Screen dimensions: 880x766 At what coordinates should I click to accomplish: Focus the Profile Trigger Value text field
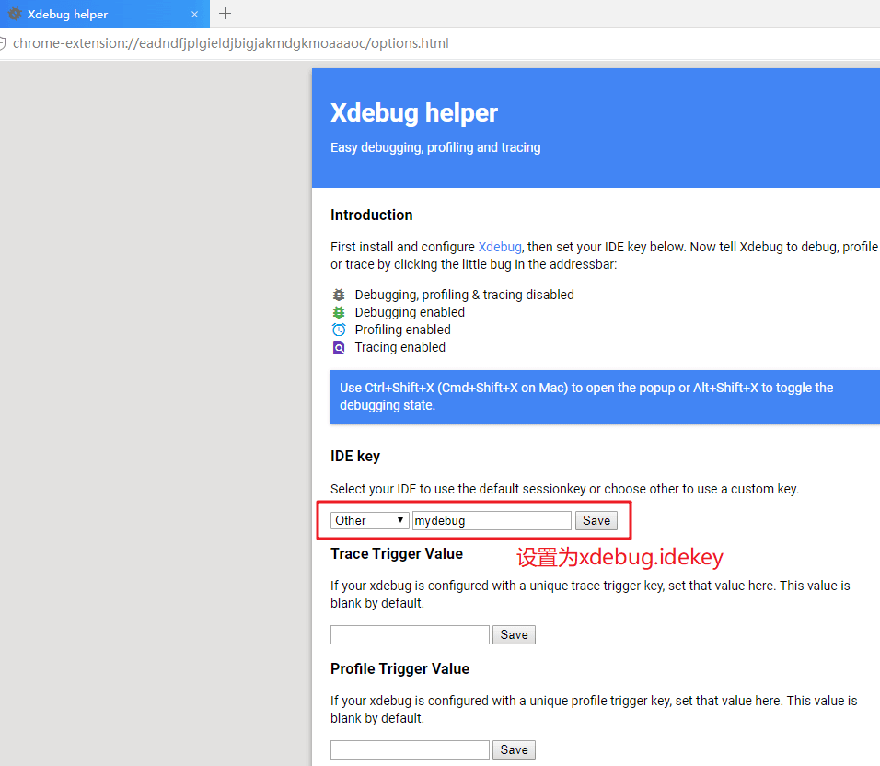click(x=410, y=749)
